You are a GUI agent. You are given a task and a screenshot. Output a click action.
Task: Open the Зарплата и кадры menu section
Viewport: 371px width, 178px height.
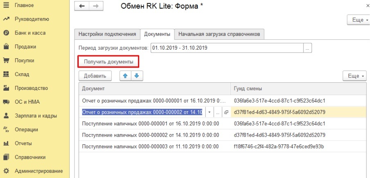pyautogui.click(x=36, y=116)
